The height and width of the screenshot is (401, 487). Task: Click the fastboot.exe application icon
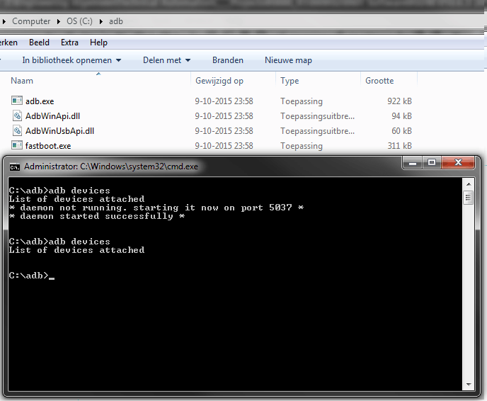point(17,145)
